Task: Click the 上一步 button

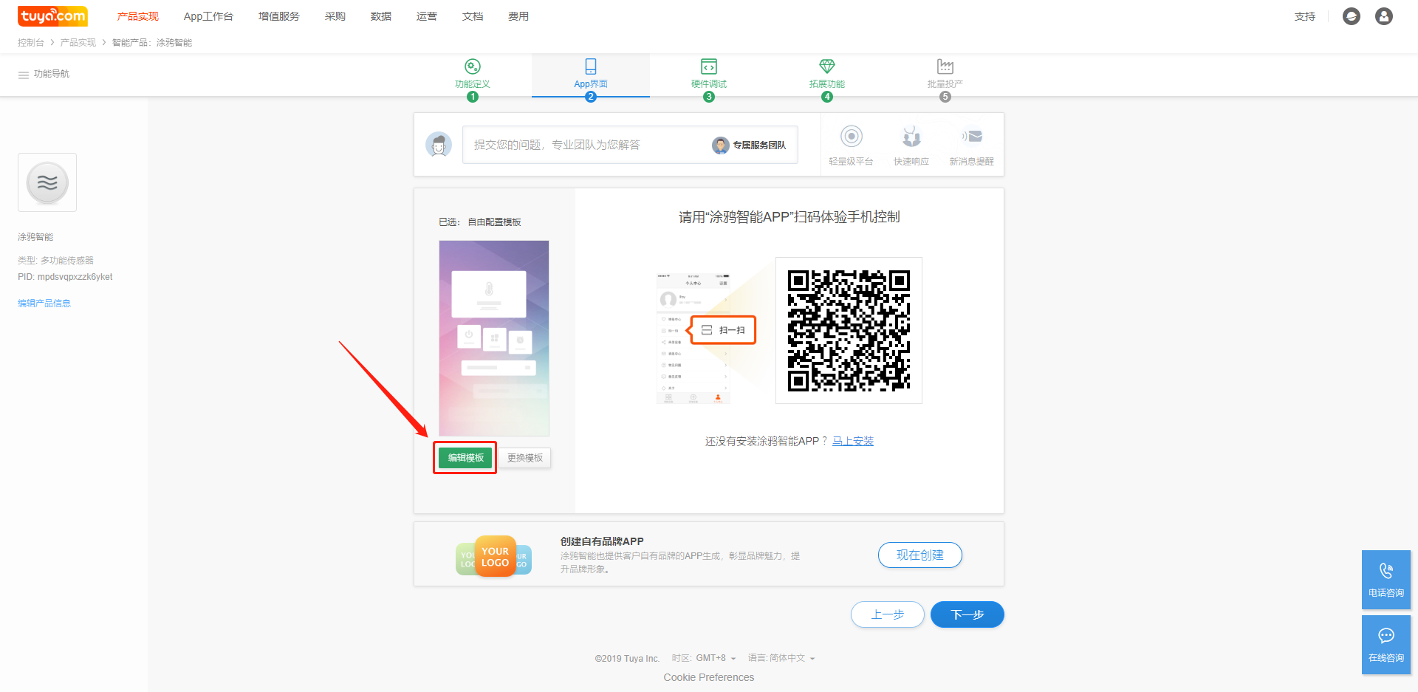Action: tap(888, 614)
